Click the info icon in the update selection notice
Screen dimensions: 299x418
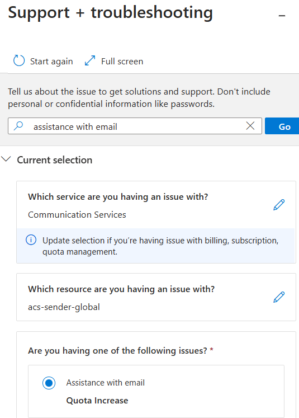(x=31, y=240)
